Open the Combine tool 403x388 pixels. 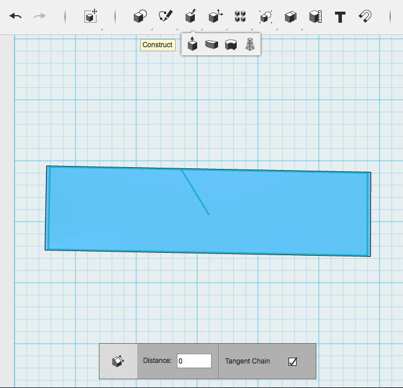click(291, 17)
